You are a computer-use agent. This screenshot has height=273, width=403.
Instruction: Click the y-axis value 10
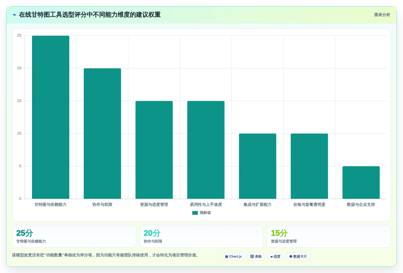[19, 133]
